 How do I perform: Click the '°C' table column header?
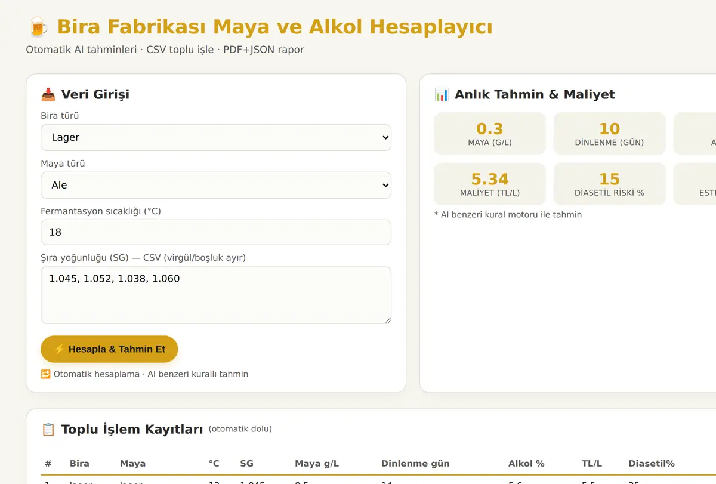click(x=214, y=463)
